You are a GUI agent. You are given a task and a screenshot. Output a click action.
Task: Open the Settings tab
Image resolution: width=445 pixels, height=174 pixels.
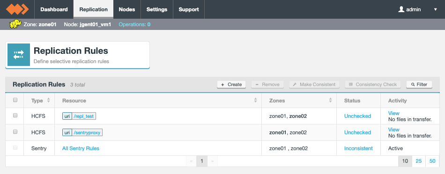click(156, 9)
